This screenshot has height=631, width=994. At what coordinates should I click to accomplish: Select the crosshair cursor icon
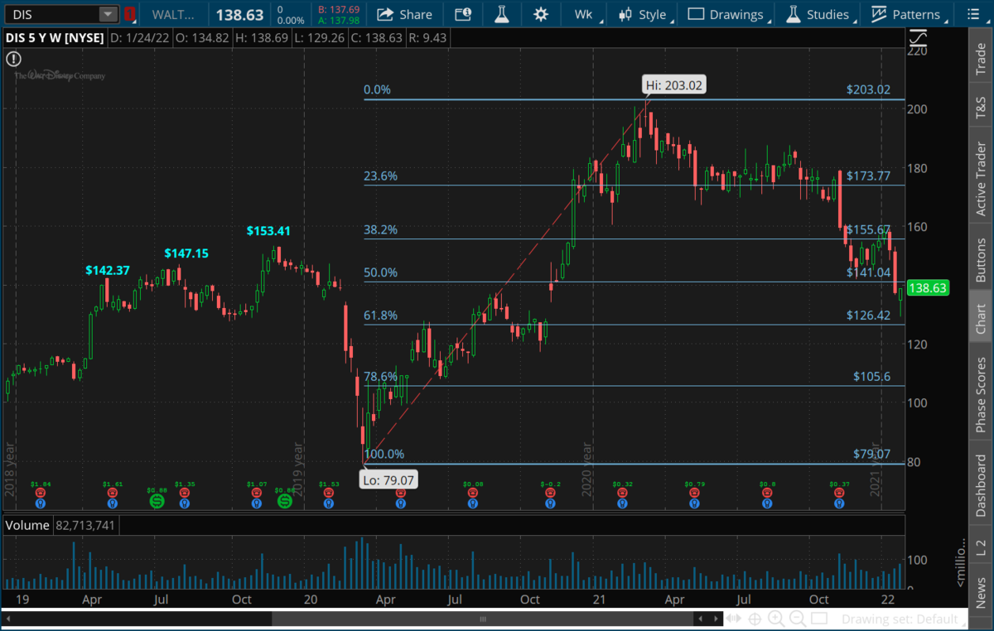[755, 619]
